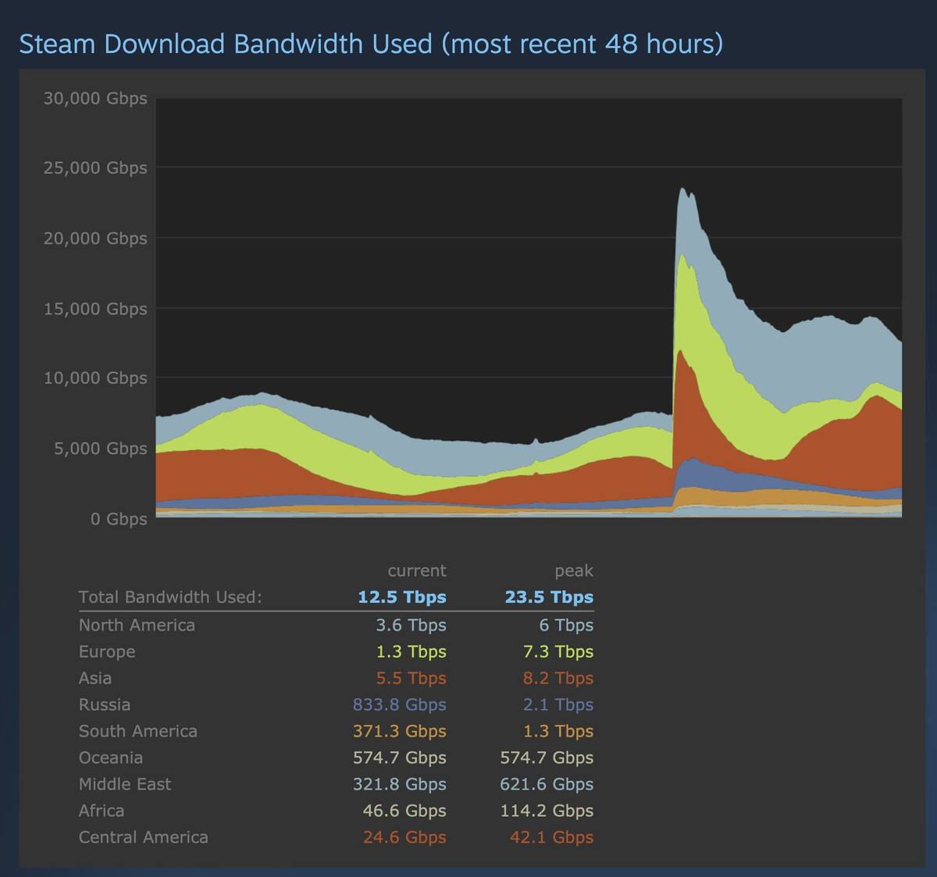Click the Russia legend row label

(x=105, y=705)
